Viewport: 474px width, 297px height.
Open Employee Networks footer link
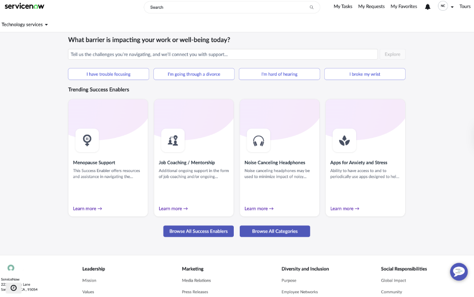click(299, 292)
